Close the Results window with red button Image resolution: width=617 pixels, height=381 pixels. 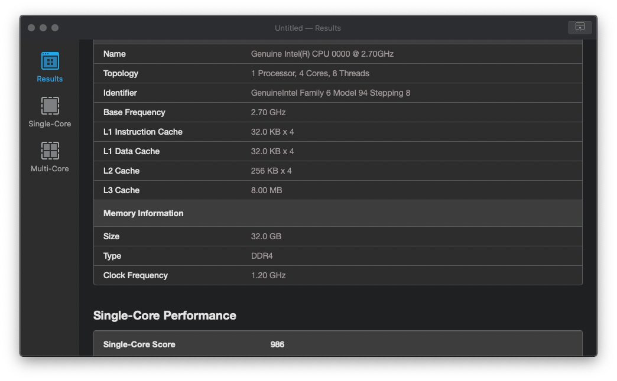(31, 28)
